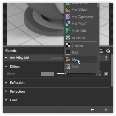Click the back arrow at the bottom
Image resolution: width=116 pixels, height=116 pixels.
92,110
